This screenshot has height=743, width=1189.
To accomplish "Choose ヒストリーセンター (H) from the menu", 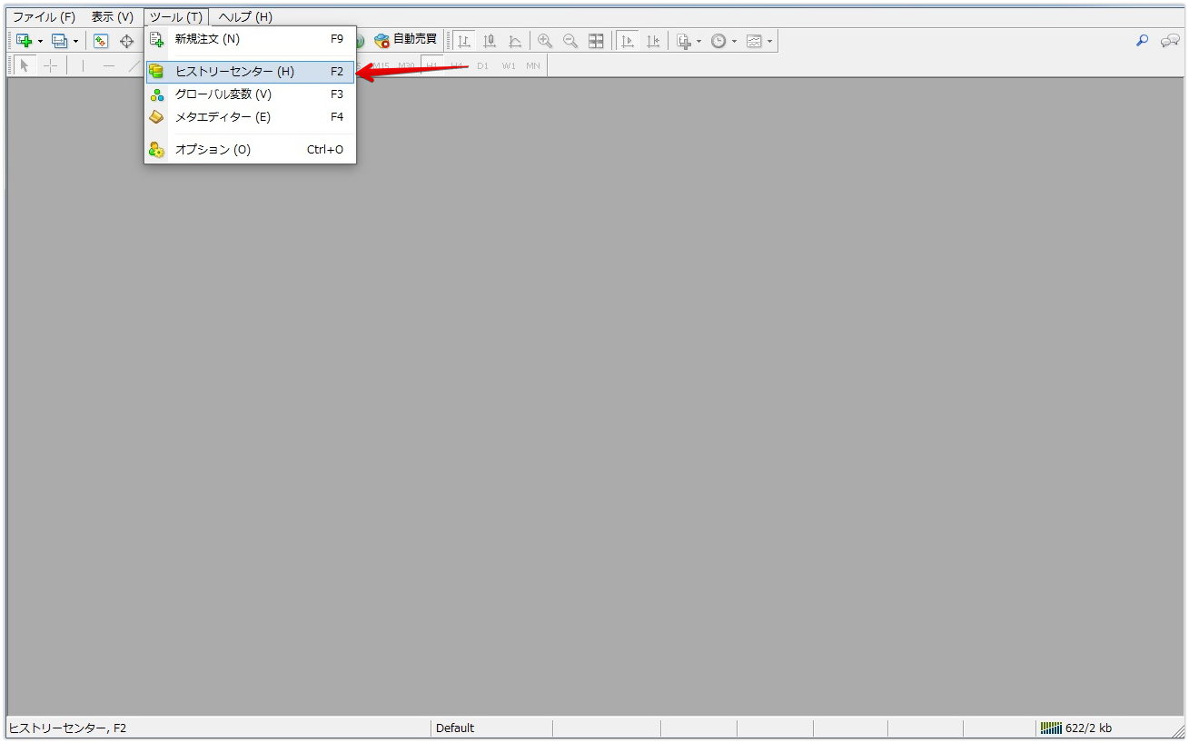I will [x=234, y=72].
